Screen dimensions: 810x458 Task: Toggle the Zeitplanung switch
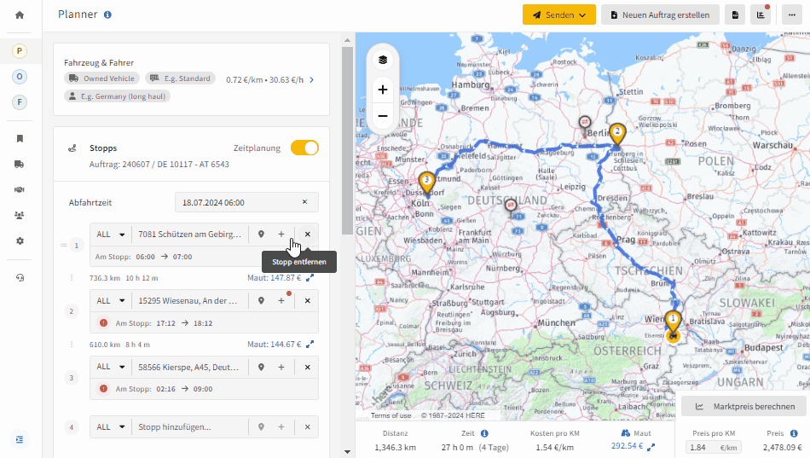pos(304,148)
